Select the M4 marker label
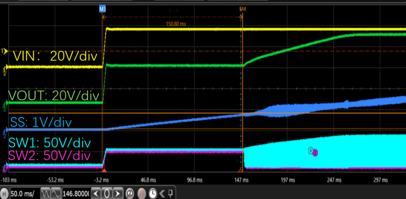Screen dimensions: 406x199 [x=242, y=8]
